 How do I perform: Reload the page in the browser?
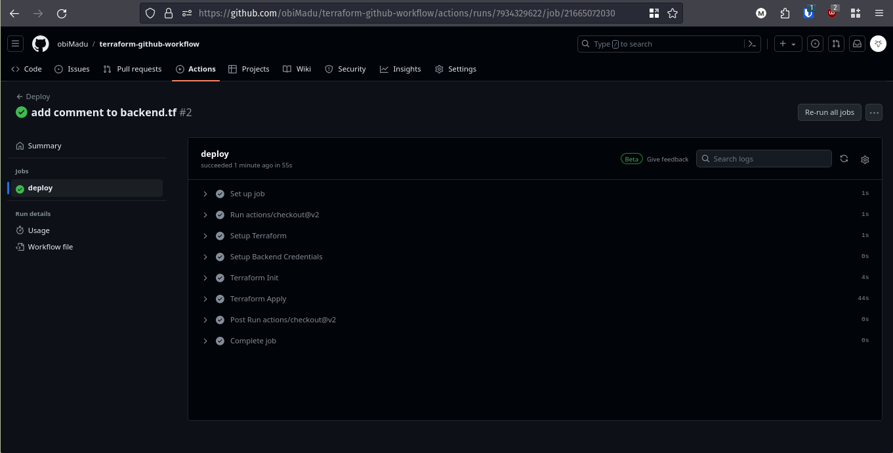point(62,13)
